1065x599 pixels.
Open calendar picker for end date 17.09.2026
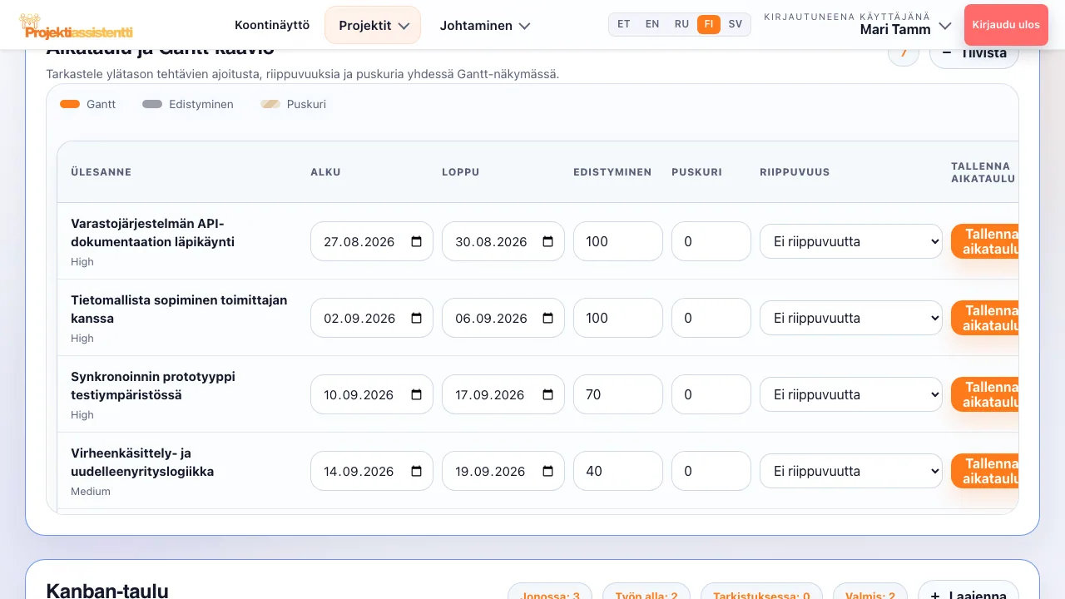point(548,395)
